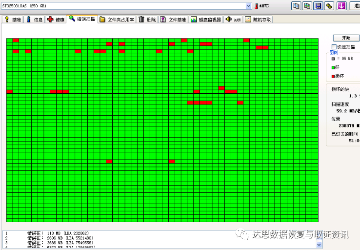The height and width of the screenshot is (250, 360).
Task: Click the copy text to clipboard icon
Action: click(296, 6)
